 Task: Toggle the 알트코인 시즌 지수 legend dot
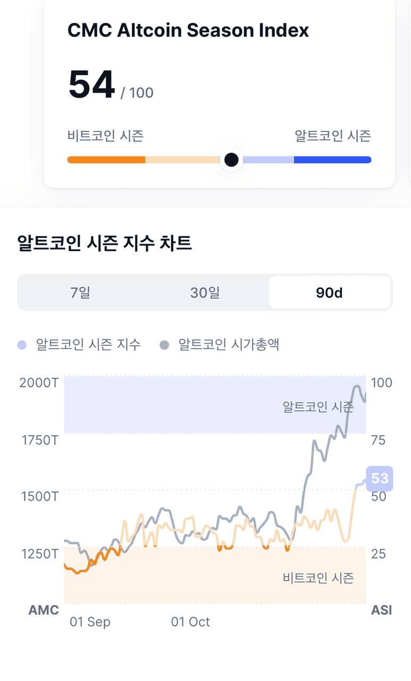pyautogui.click(x=22, y=345)
